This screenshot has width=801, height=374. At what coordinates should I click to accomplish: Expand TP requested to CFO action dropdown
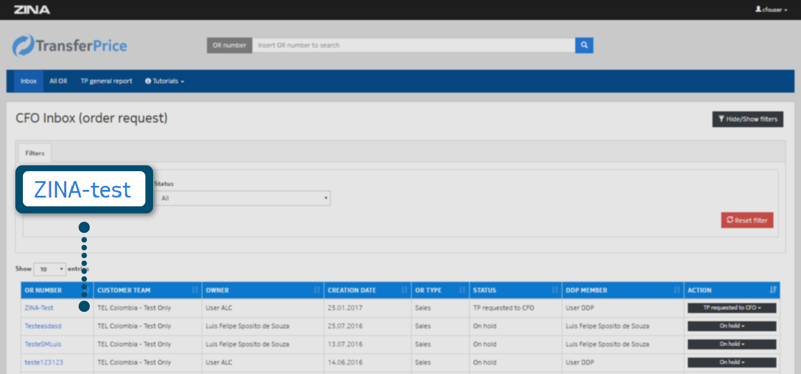pyautogui.click(x=732, y=308)
